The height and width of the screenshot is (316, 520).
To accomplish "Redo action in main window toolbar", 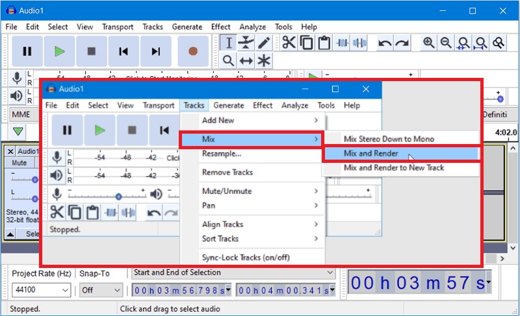I will coord(402,43).
